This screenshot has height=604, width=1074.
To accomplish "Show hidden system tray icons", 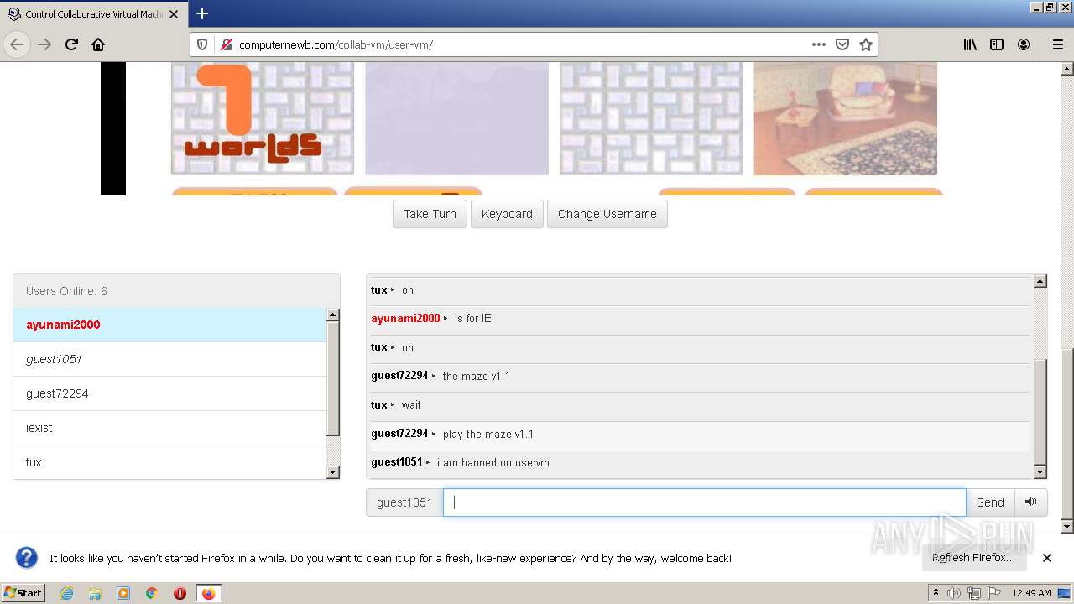I will pos(936,593).
